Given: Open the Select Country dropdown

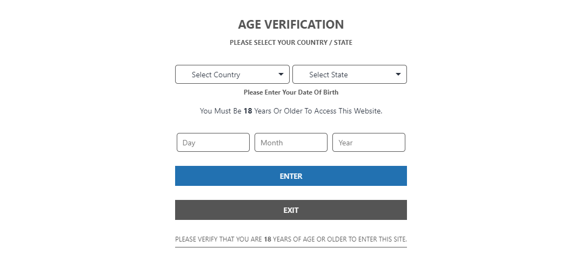Looking at the screenshot, I should pos(232,75).
